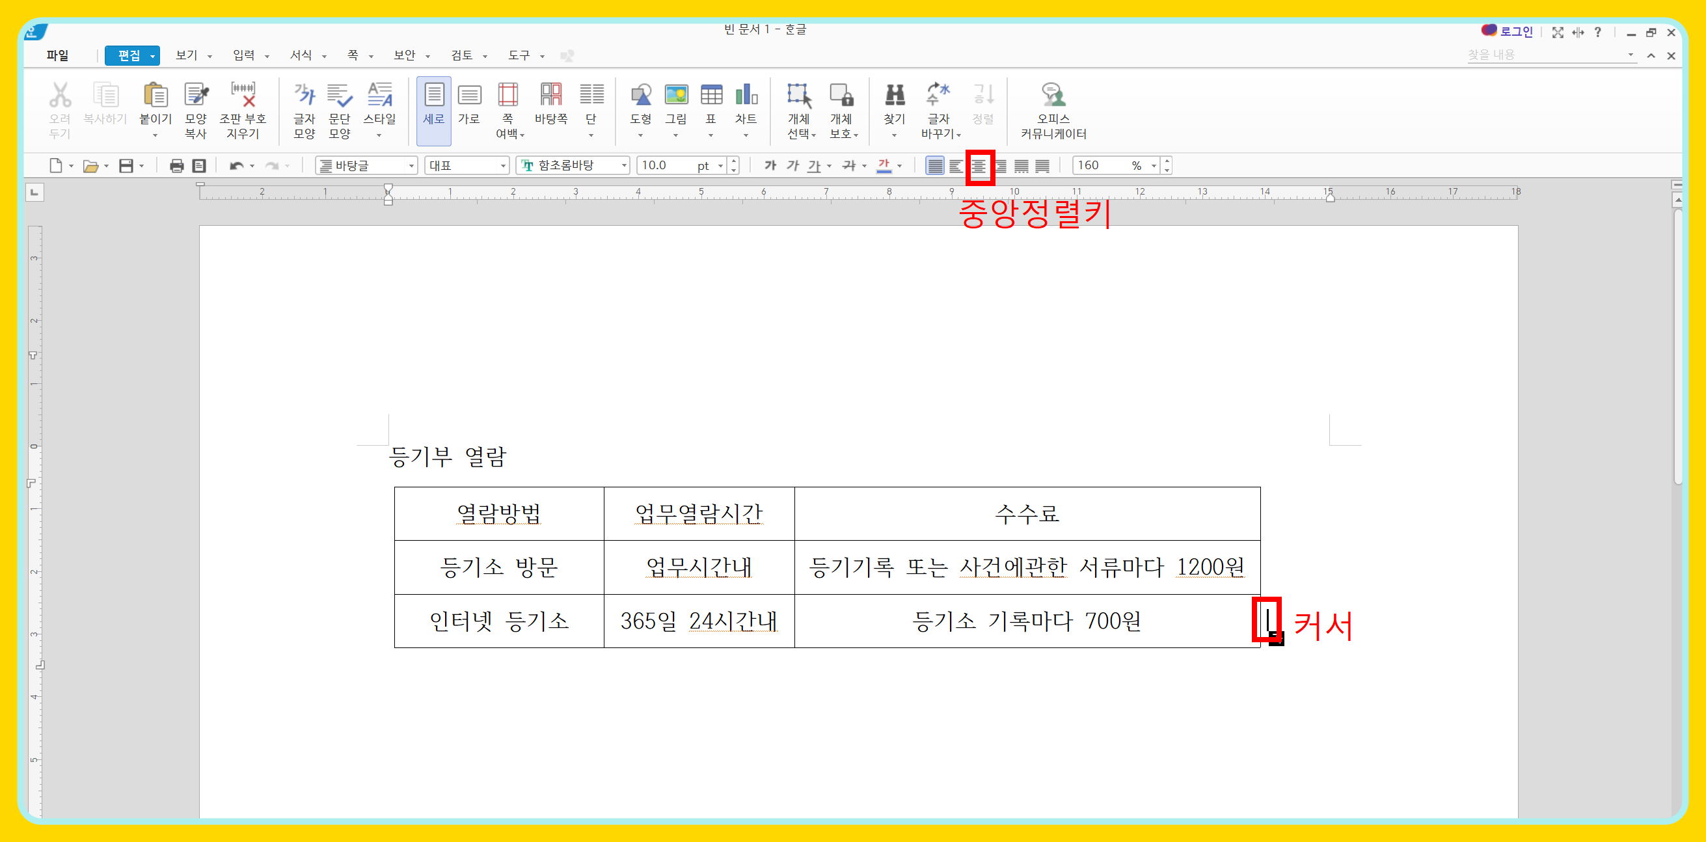Click the 로그인 login link
This screenshot has width=1706, height=842.
tap(1515, 32)
